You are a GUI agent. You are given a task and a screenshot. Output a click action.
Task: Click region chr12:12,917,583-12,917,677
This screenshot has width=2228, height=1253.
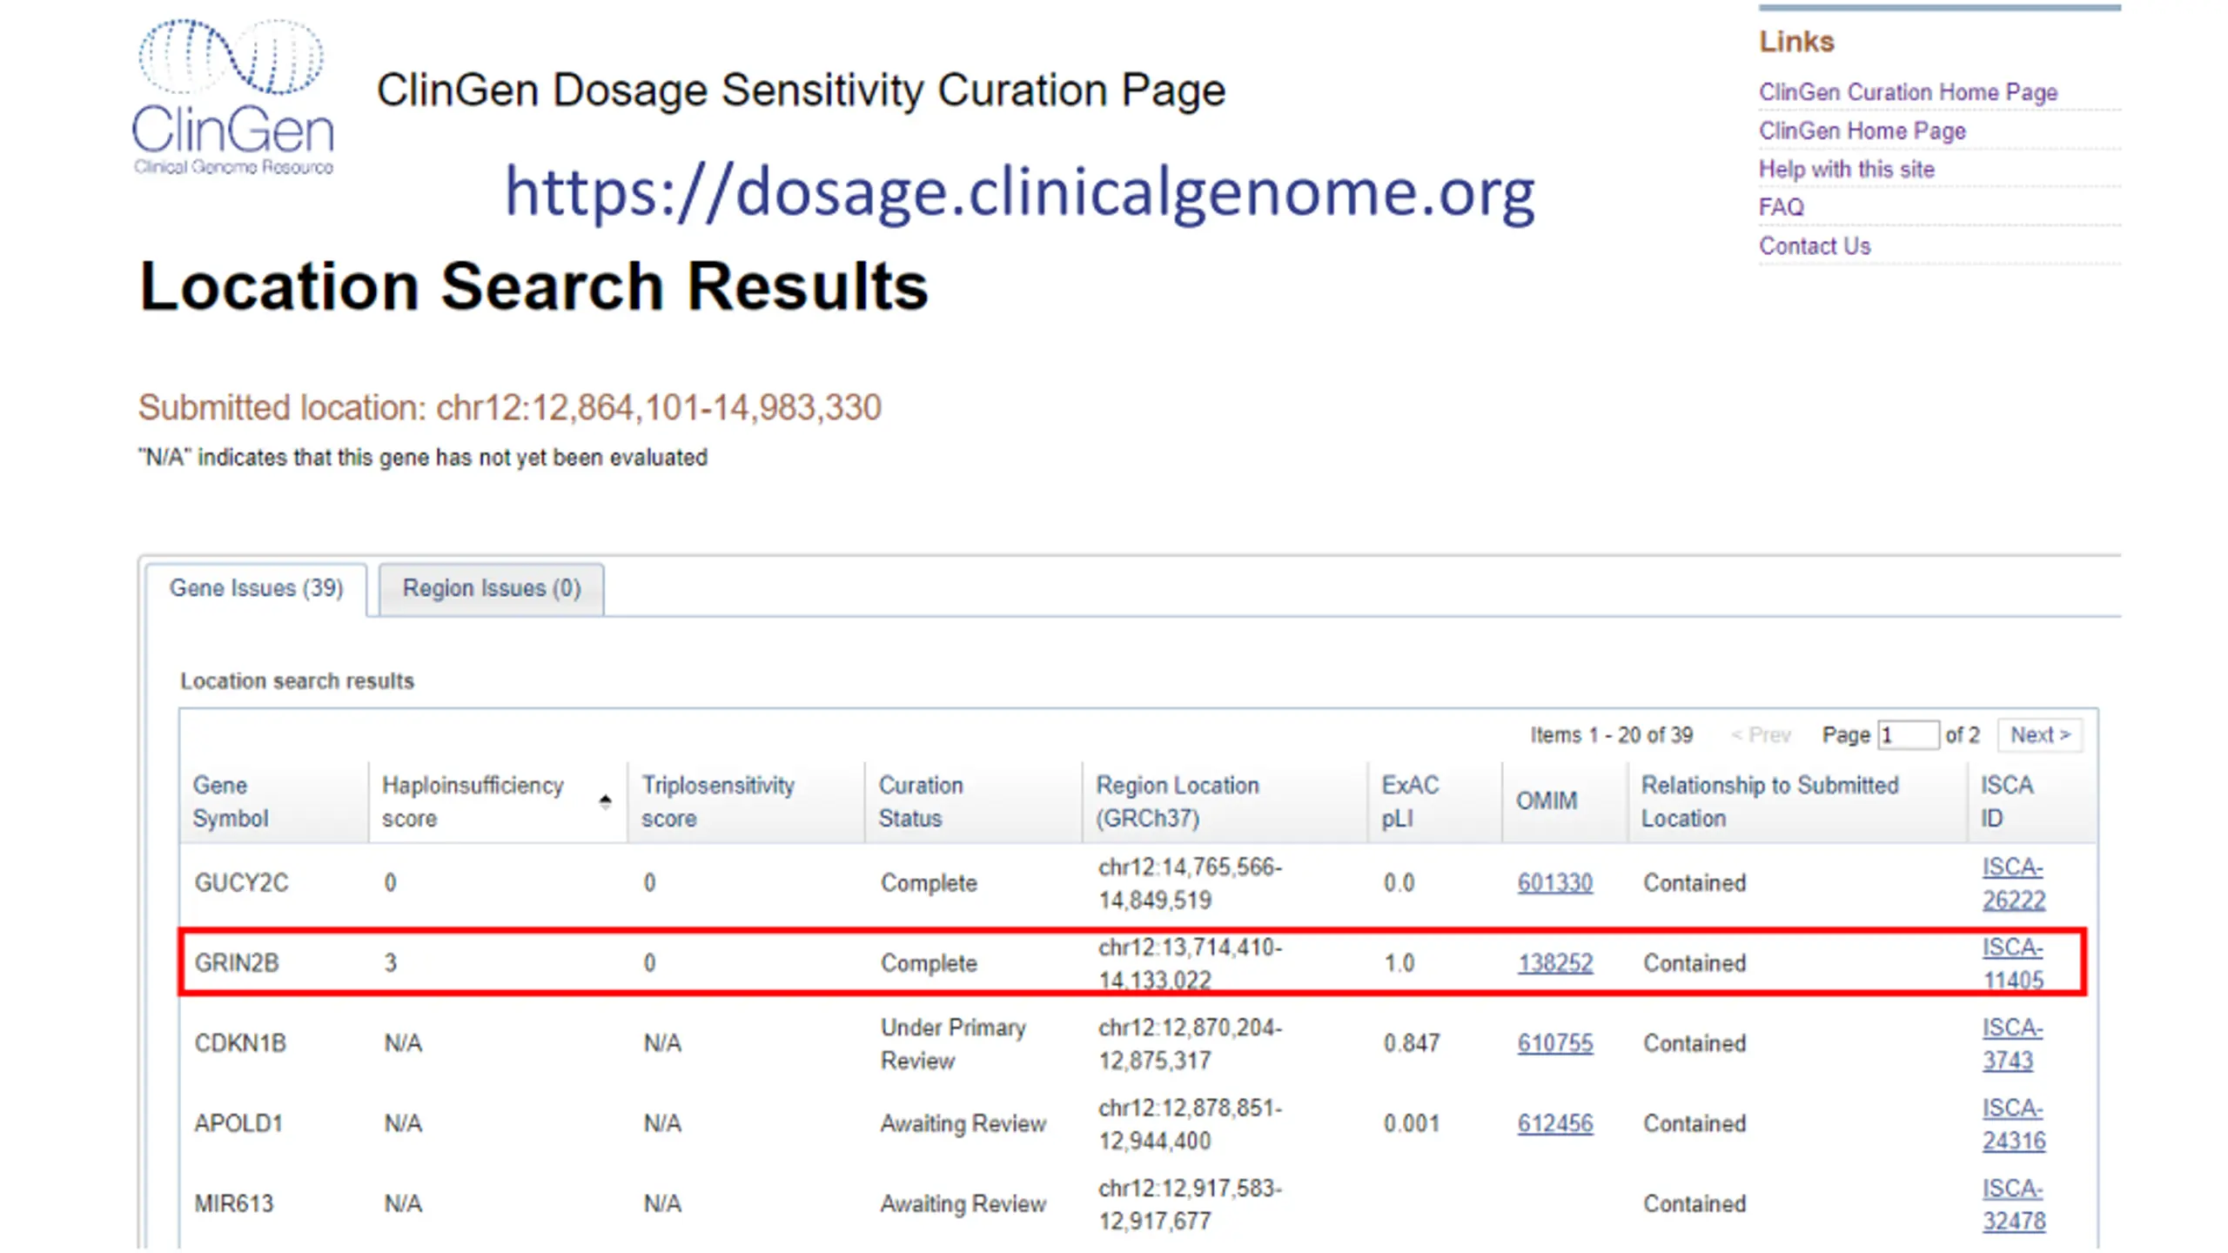1189,1203
